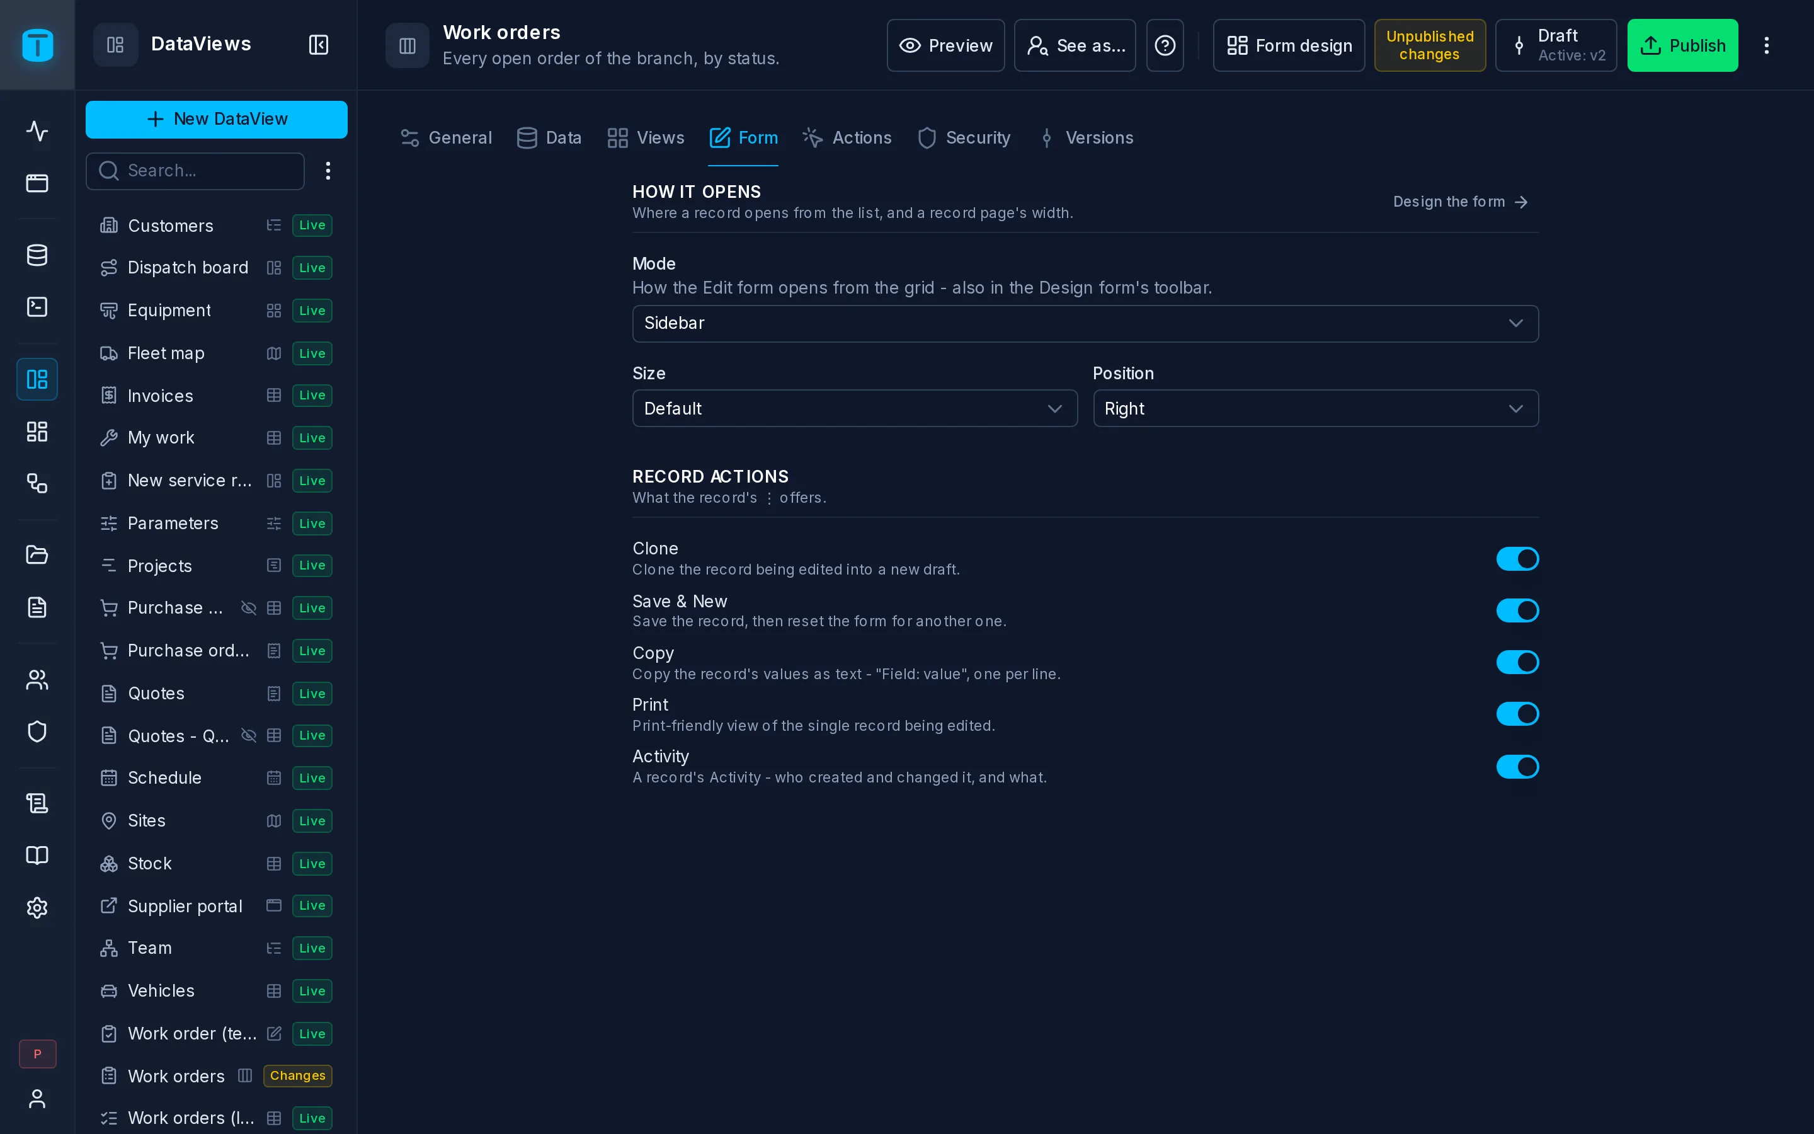Open the Position dropdown set to Right
Viewport: 1814px width, 1134px height.
point(1316,409)
